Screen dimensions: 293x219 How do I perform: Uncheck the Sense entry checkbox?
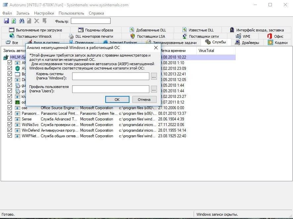pos(10,119)
